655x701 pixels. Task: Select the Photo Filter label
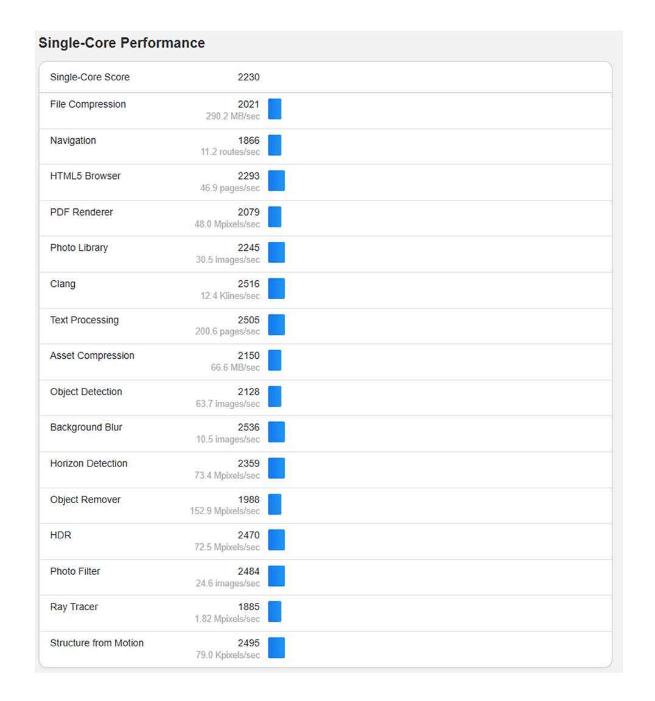[x=75, y=571]
